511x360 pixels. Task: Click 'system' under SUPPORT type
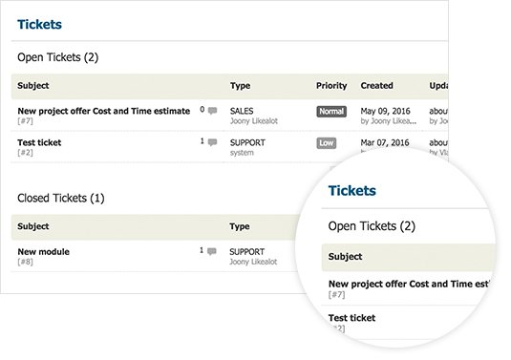pyautogui.click(x=242, y=153)
